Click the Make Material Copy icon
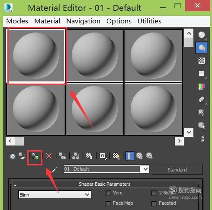212x210 pixels. (62, 156)
